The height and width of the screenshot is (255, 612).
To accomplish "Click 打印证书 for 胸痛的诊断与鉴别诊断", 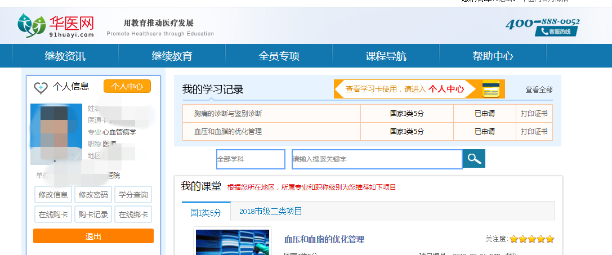I will pyautogui.click(x=534, y=114).
